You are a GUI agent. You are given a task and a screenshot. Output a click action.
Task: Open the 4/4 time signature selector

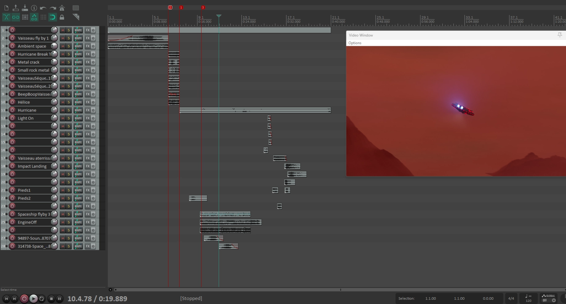click(x=511, y=298)
